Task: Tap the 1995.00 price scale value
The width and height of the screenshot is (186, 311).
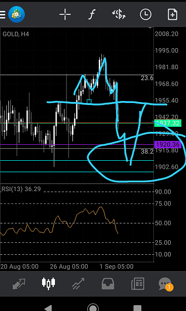Action: click(167, 50)
